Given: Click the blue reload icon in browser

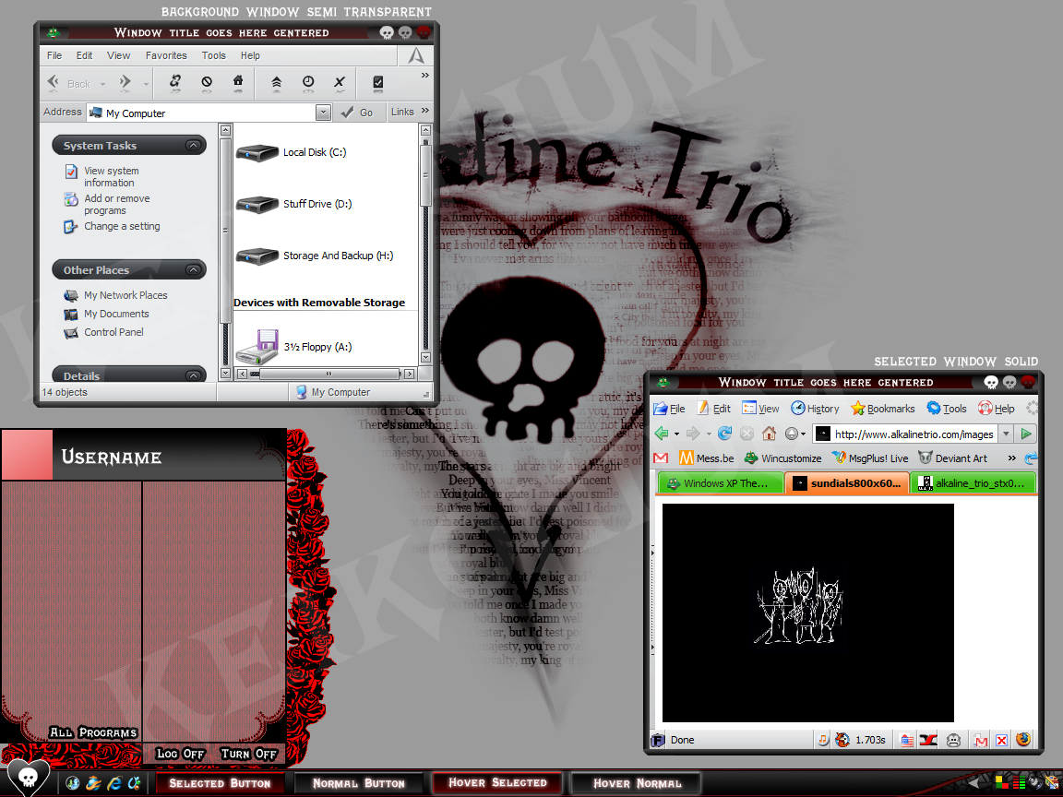Looking at the screenshot, I should (x=724, y=433).
